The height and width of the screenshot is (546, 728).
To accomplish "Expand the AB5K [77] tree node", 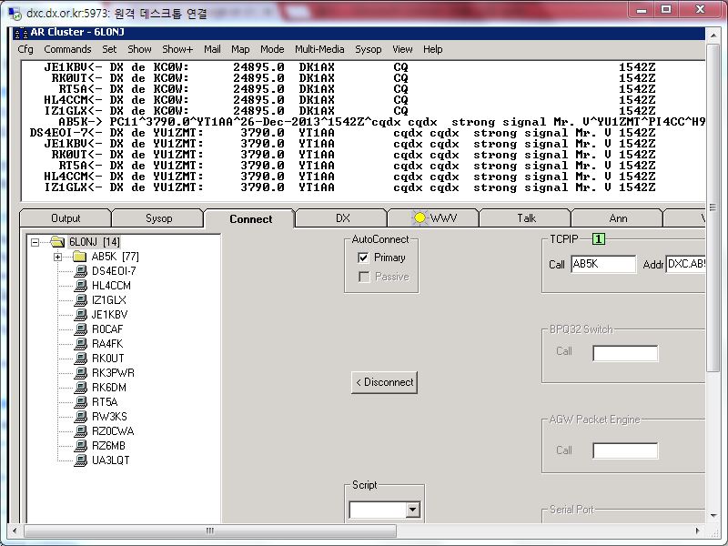I will pyautogui.click(x=57, y=257).
